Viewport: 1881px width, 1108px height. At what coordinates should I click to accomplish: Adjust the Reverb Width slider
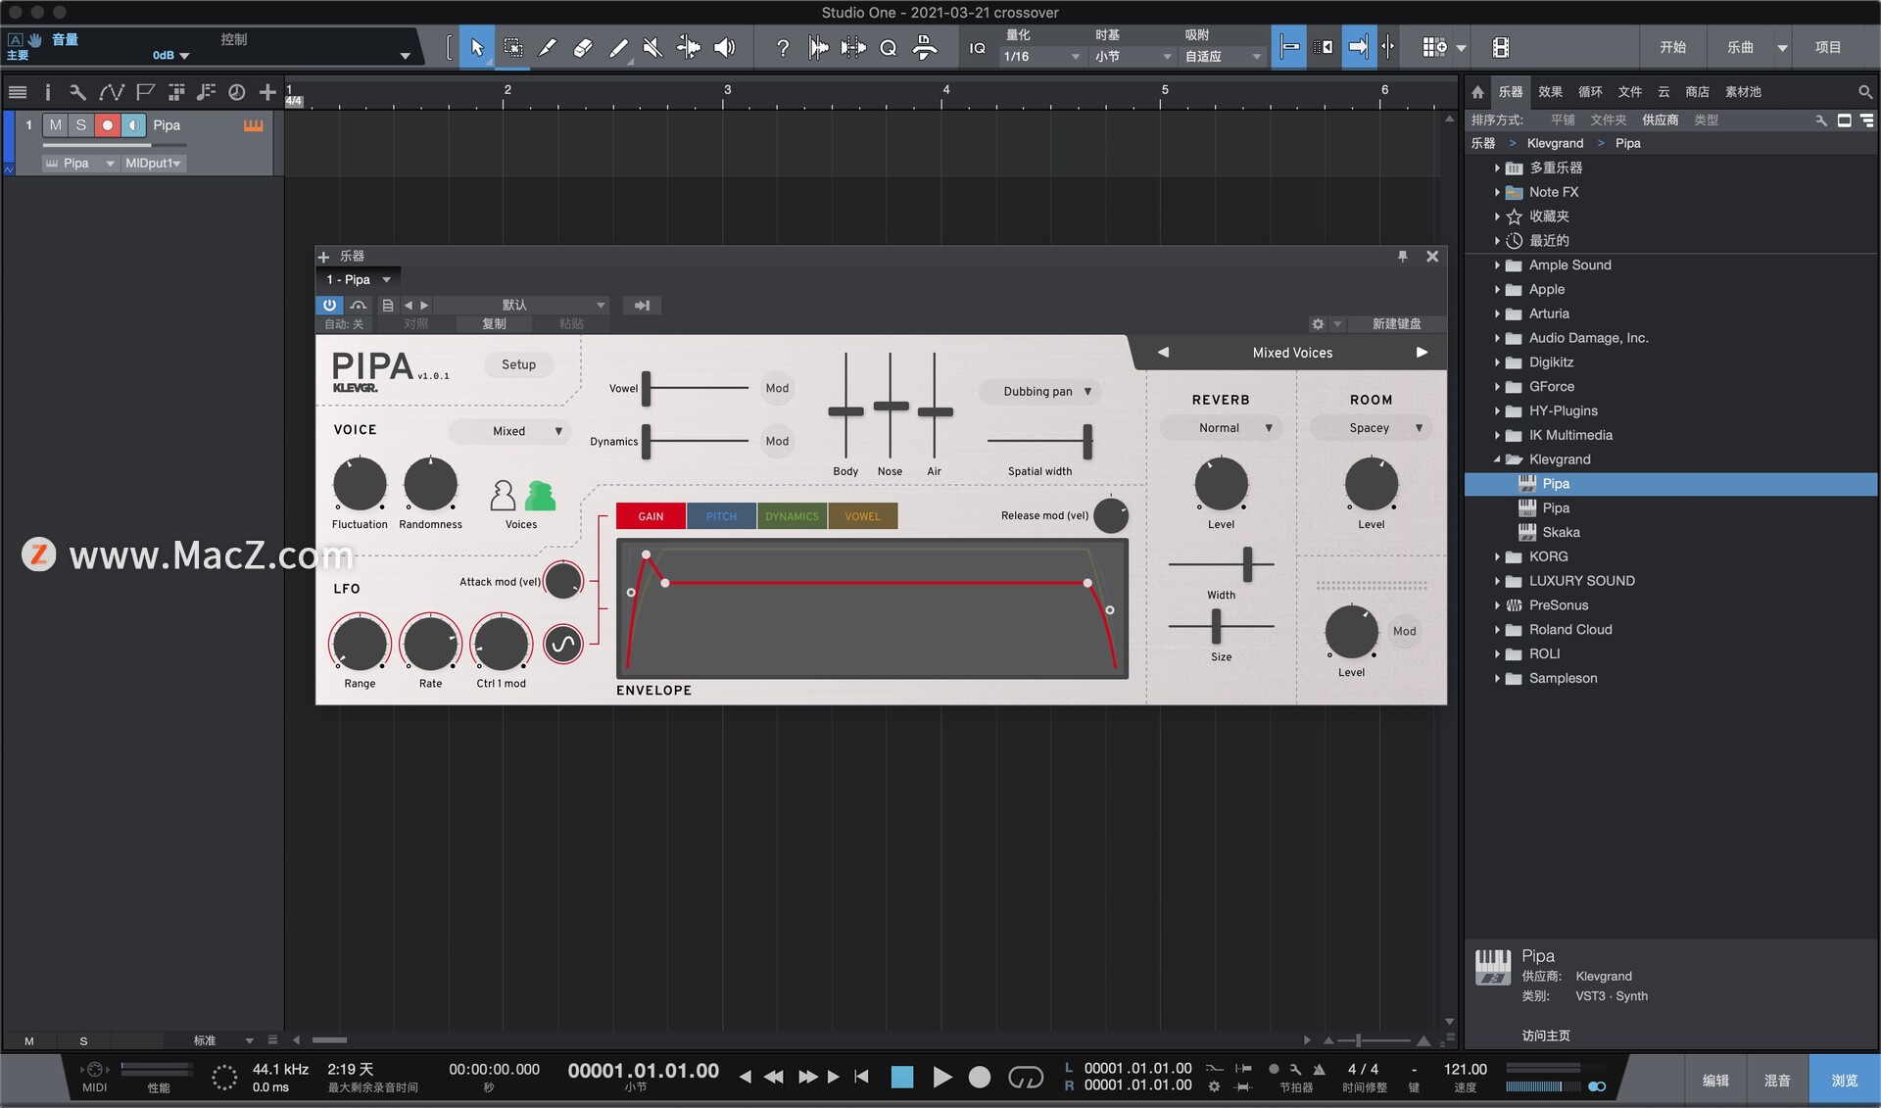tap(1247, 564)
